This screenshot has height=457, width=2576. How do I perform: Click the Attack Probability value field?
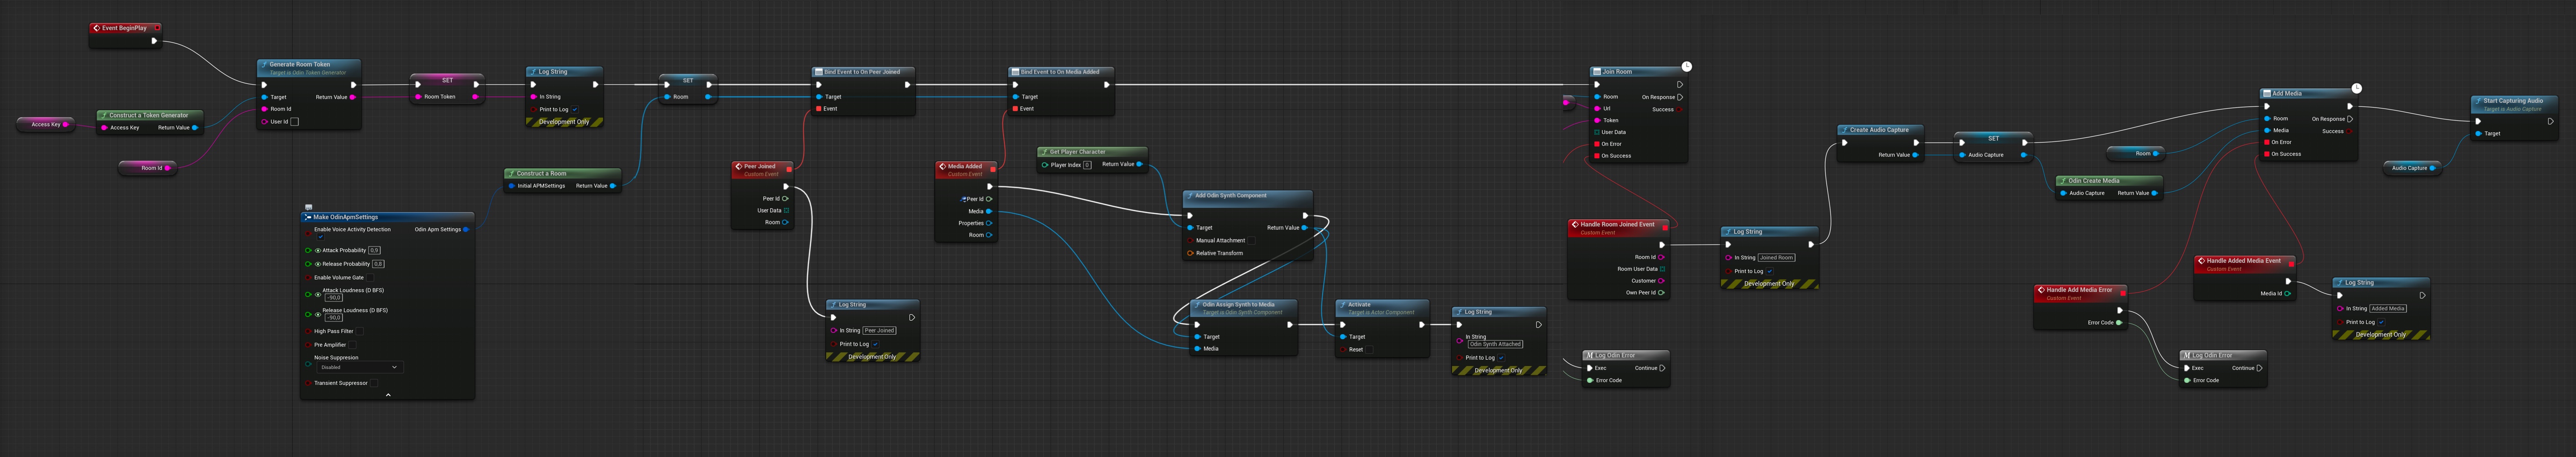[x=374, y=250]
